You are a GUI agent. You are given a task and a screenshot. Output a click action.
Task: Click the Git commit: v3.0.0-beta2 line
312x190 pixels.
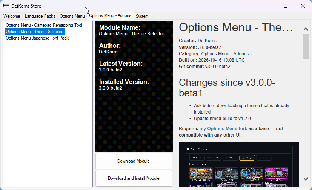point(204,67)
